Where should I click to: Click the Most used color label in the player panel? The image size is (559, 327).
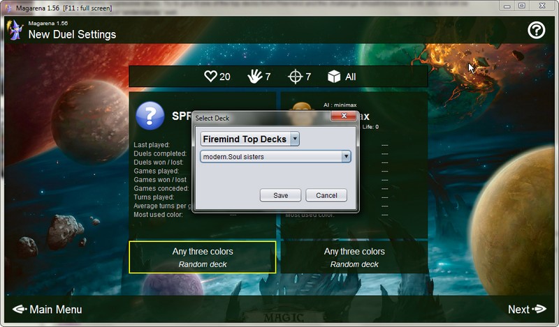(x=158, y=215)
